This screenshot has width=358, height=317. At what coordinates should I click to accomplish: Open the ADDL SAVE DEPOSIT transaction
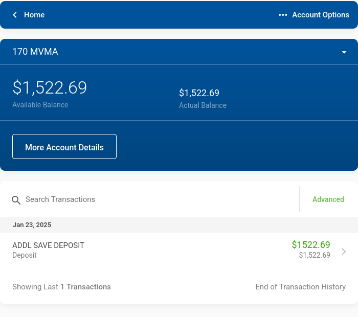click(179, 250)
